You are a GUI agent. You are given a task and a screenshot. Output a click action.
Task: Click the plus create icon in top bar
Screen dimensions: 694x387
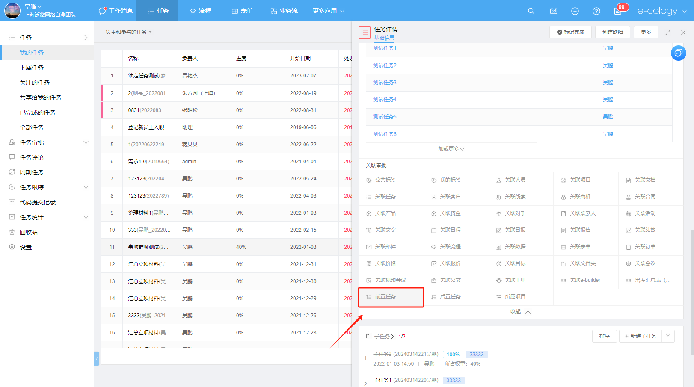575,11
